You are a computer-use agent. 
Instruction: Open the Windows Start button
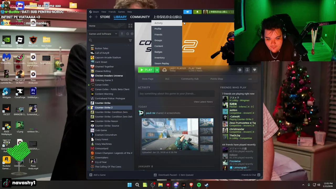click(130, 185)
